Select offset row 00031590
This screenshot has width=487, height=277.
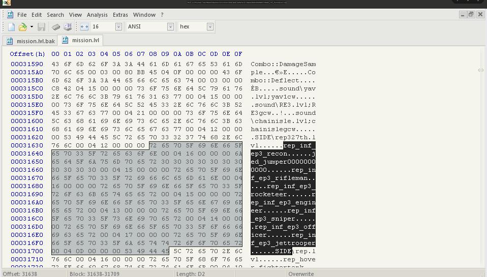27,64
